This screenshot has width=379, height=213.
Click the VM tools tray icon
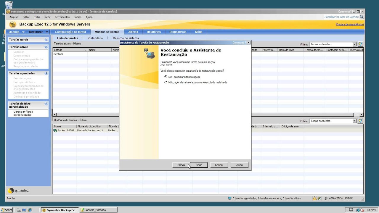pyautogui.click(x=351, y=210)
